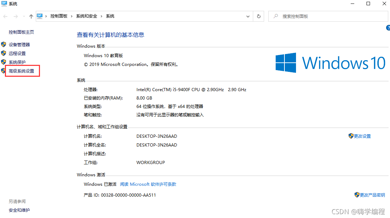Click shield icon beside 设备管理器

[4, 45]
